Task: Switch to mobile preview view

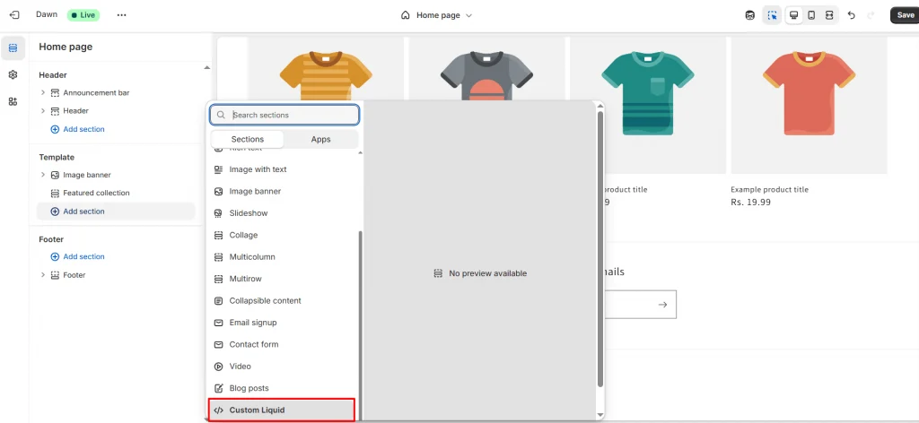Action: click(811, 15)
